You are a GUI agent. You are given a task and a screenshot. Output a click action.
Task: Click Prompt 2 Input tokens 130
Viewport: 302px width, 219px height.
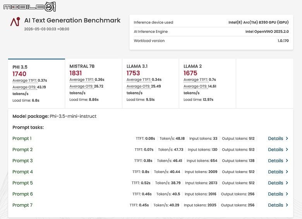pos(202,149)
